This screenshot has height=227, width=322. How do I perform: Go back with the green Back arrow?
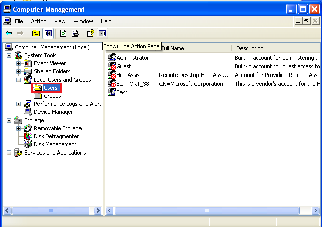[9, 33]
